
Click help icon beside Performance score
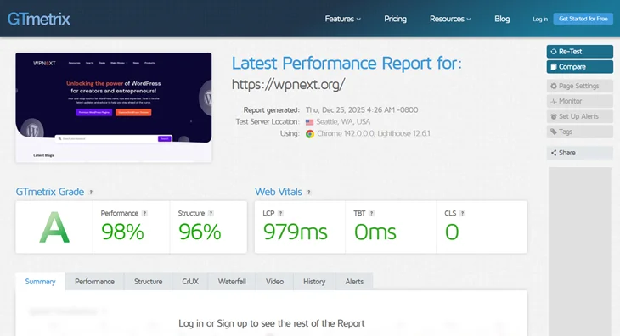(x=144, y=213)
